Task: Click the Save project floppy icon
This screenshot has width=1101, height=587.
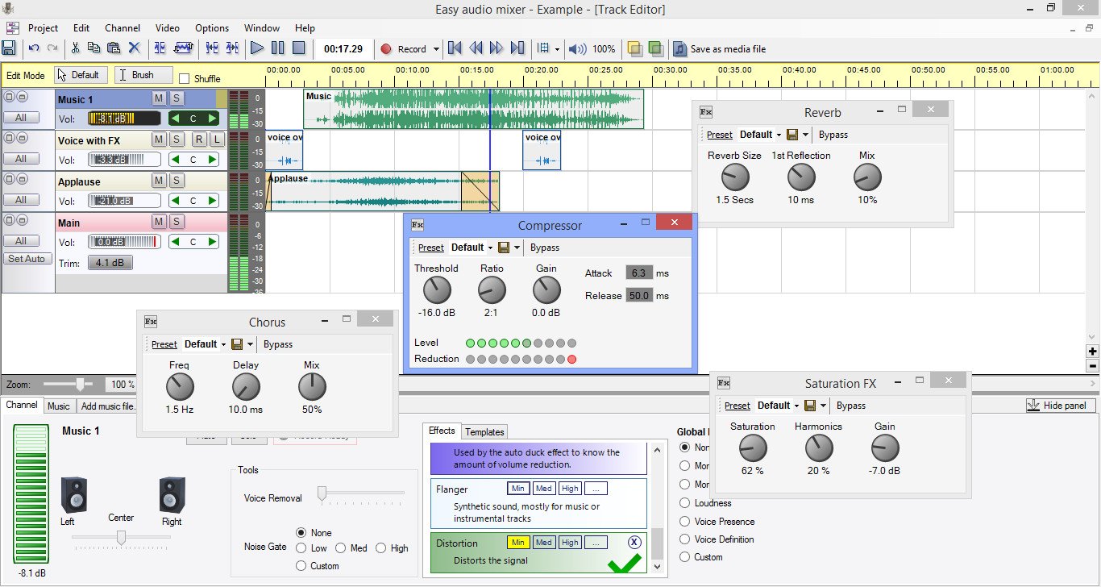Action: pos(9,48)
